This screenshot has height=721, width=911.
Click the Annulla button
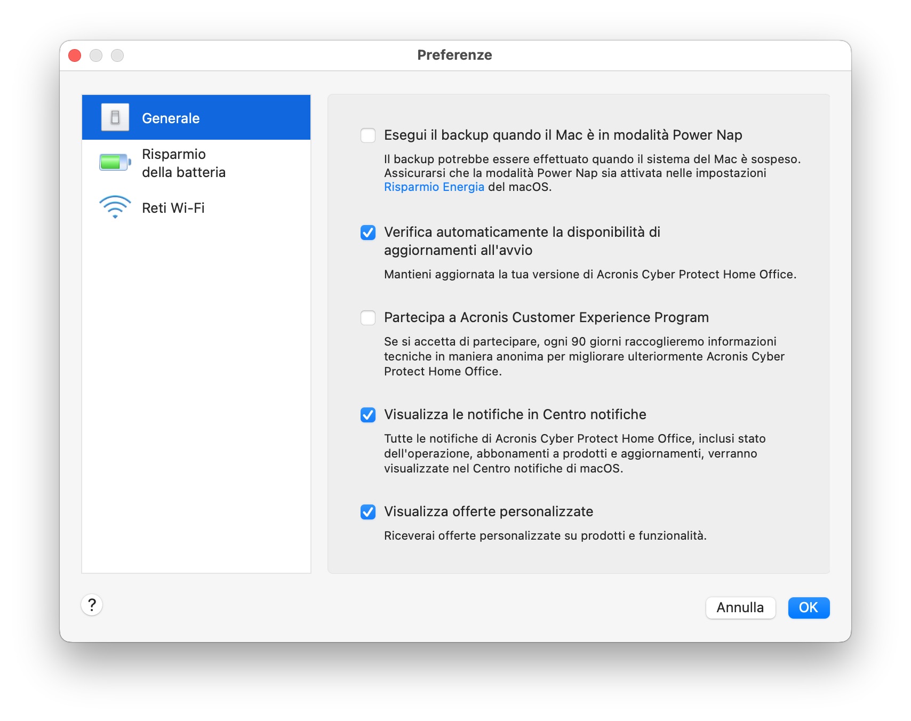[x=740, y=607]
